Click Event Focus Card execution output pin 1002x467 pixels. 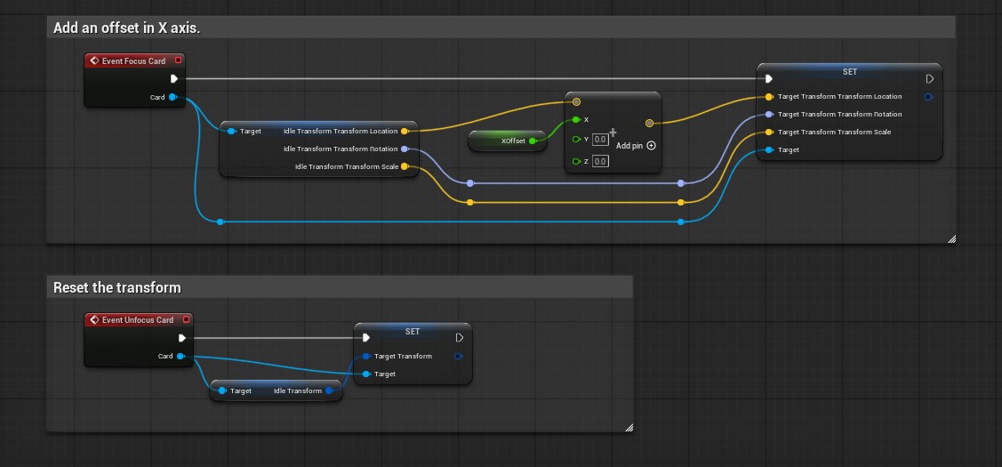(174, 78)
